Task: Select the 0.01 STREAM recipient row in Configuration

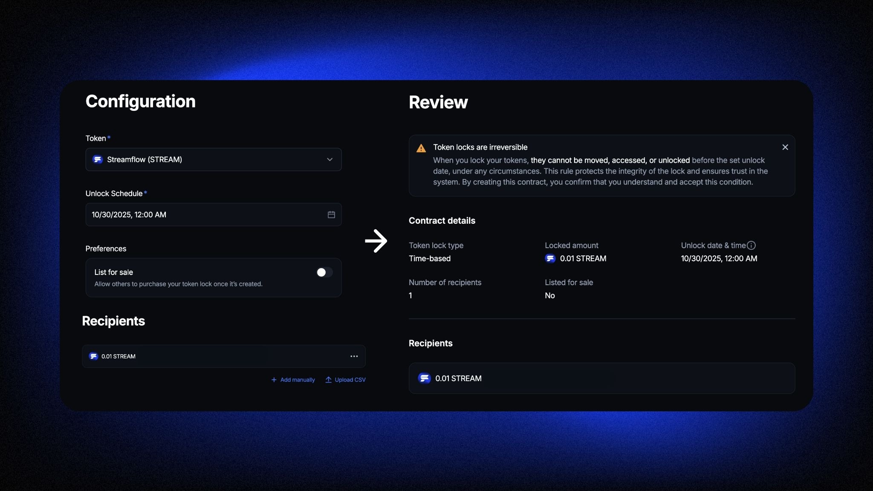Action: [x=224, y=356]
